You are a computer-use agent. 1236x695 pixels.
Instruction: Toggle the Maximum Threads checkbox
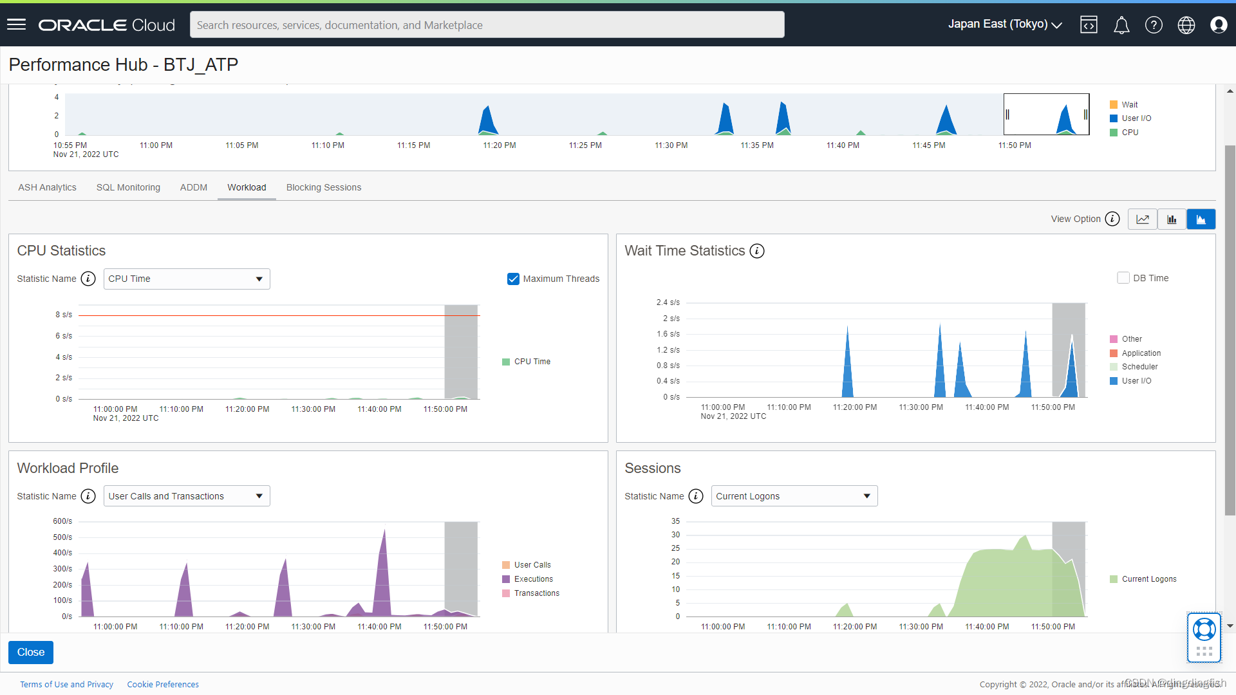tap(513, 279)
